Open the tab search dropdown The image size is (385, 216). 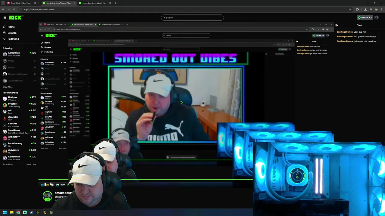pos(3,3)
